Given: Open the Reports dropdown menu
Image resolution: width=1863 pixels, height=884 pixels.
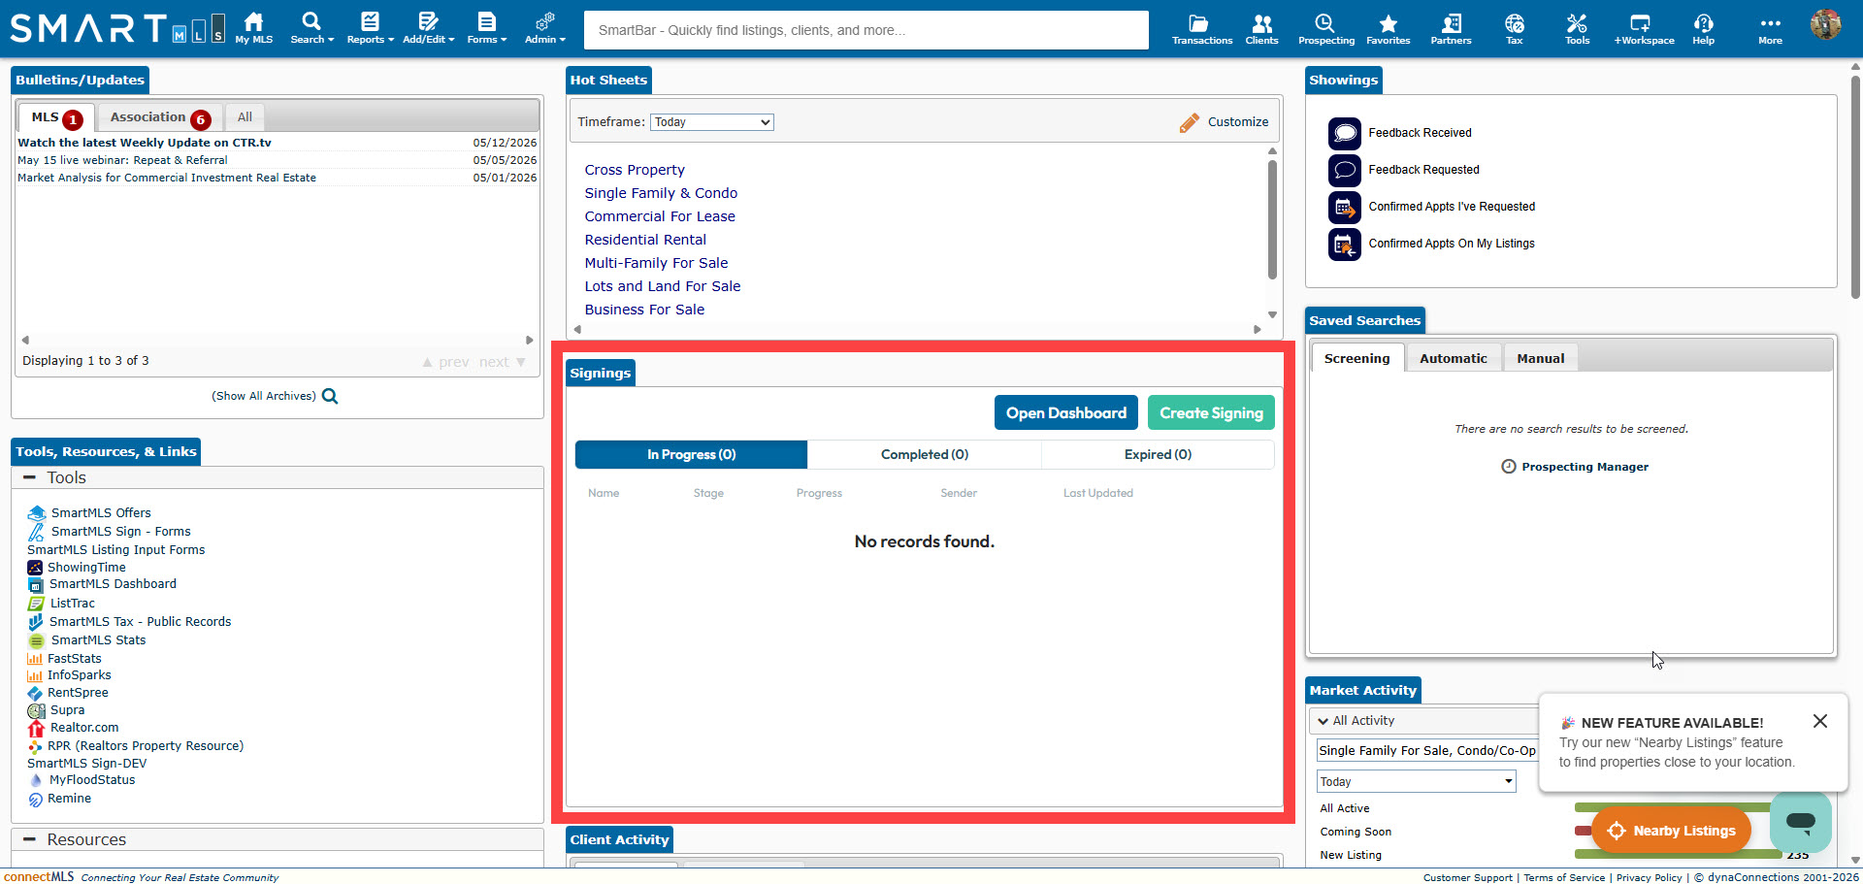Looking at the screenshot, I should tap(370, 28).
